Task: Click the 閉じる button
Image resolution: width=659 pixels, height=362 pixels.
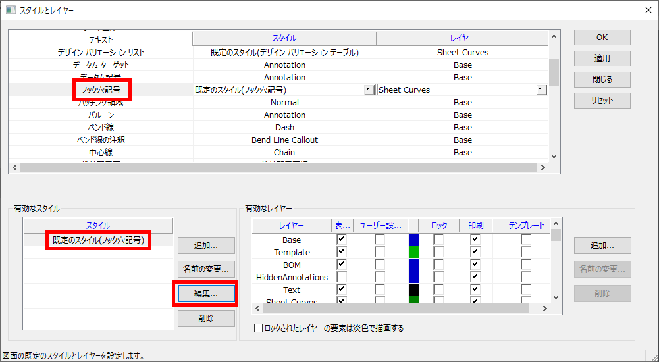Action: coord(602,80)
